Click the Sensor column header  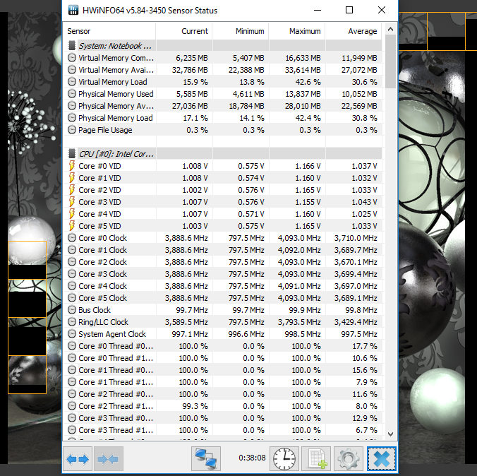109,31
